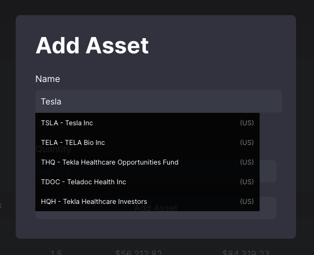Click the (US) tag beside Teladoc Health

(247, 182)
